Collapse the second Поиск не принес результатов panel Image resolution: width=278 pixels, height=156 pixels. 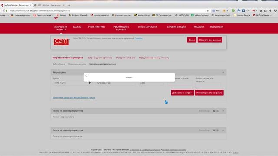[223, 130]
